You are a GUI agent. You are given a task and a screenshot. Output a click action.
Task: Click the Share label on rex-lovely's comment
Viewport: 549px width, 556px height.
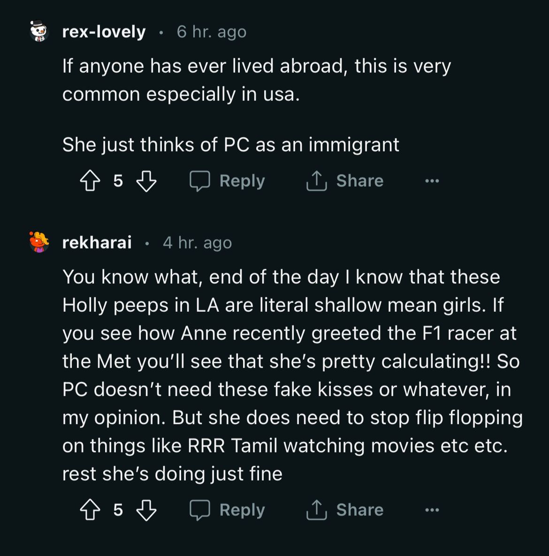360,181
